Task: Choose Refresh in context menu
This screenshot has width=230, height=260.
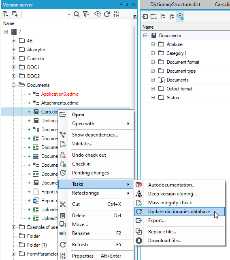Action: 96,245
